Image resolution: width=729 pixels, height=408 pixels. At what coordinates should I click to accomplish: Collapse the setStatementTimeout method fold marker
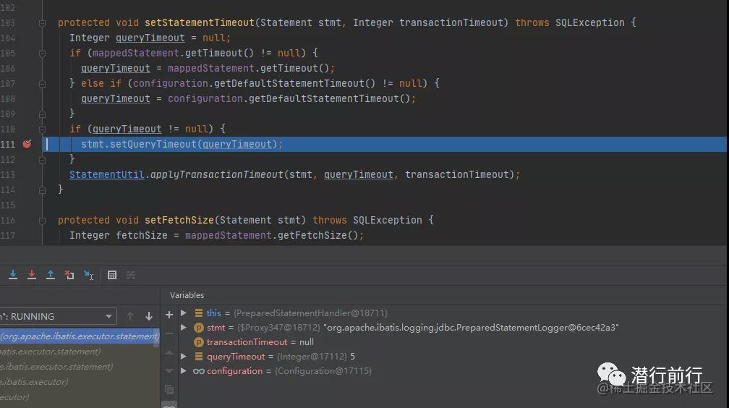(43, 23)
